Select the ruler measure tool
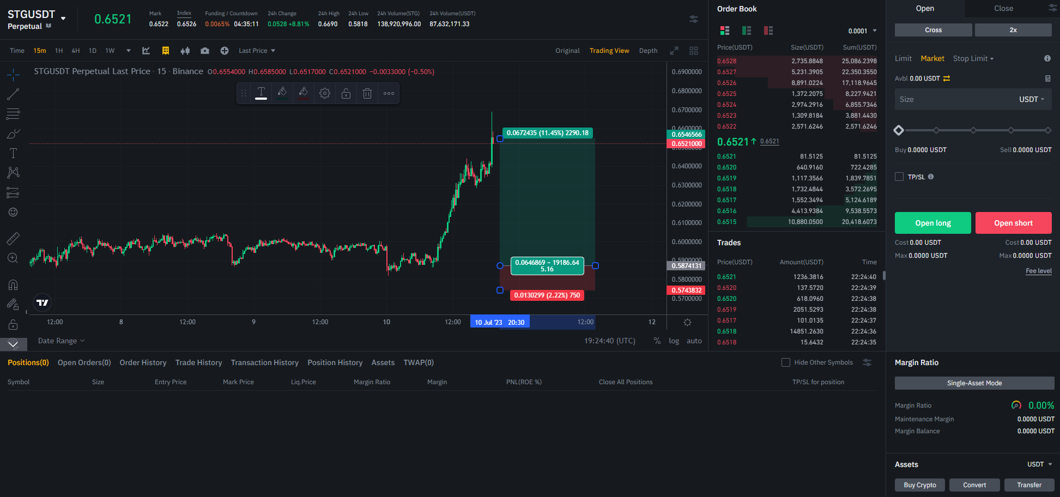Screen dimensions: 1060x497 (13, 238)
